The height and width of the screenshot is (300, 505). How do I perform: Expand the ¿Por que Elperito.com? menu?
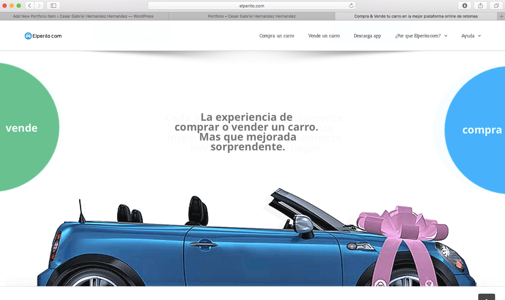click(421, 36)
